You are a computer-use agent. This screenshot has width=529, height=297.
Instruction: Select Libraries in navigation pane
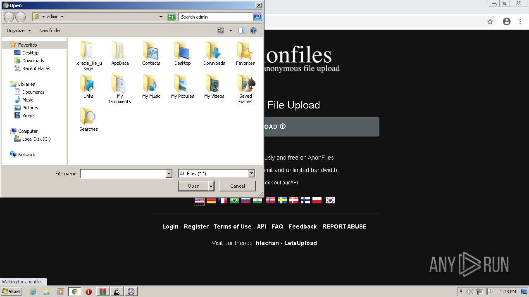pyautogui.click(x=26, y=84)
